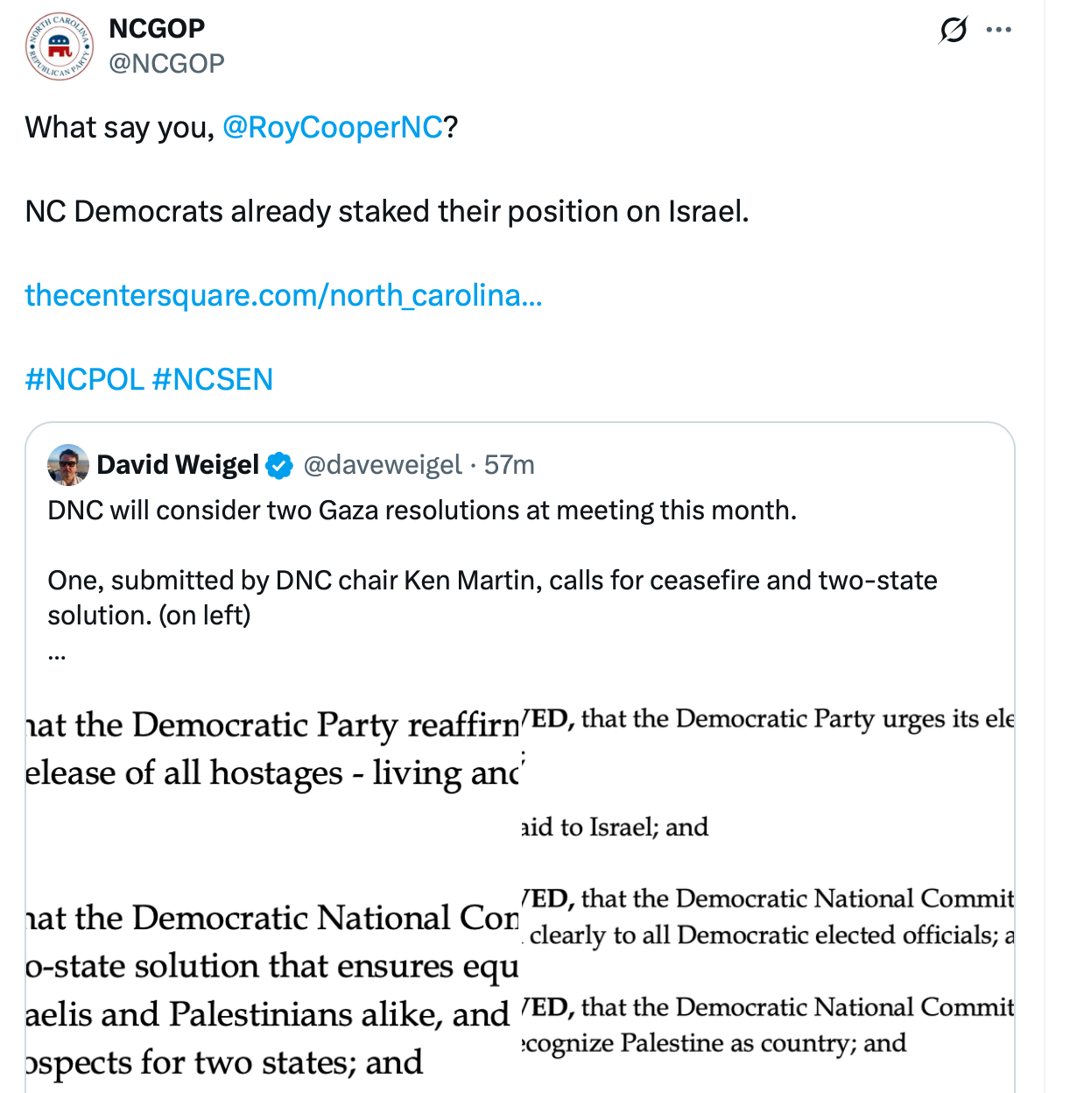The width and height of the screenshot is (1084, 1093).
Task: Open the Grok explain icon
Action: click(x=953, y=31)
